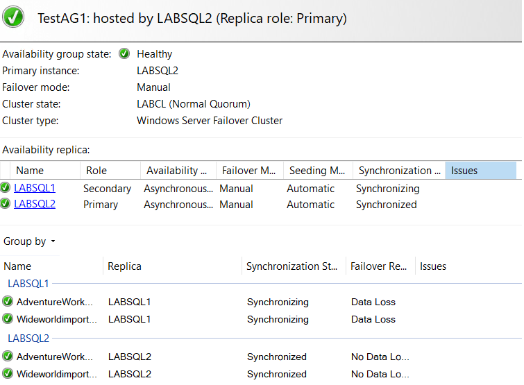524x385 pixels.
Task: Click 'Data Loss' for Wideworldimport on LABSQL1
Action: [373, 319]
